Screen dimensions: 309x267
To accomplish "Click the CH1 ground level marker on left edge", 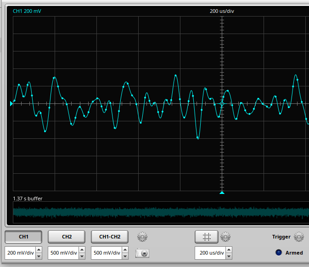I will pyautogui.click(x=11, y=103).
